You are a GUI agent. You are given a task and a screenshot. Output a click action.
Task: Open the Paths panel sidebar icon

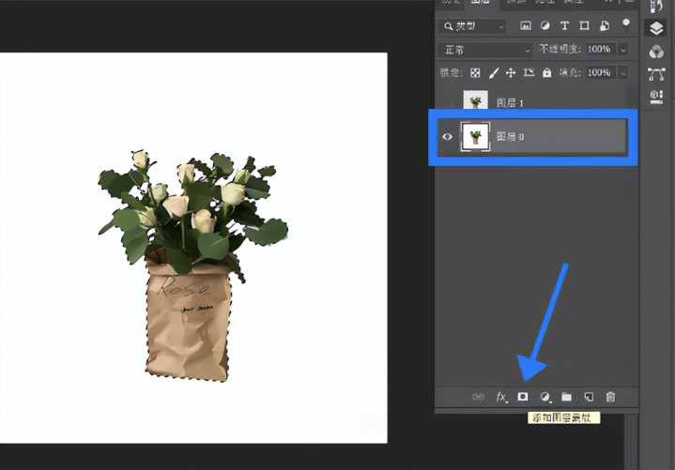(x=655, y=75)
